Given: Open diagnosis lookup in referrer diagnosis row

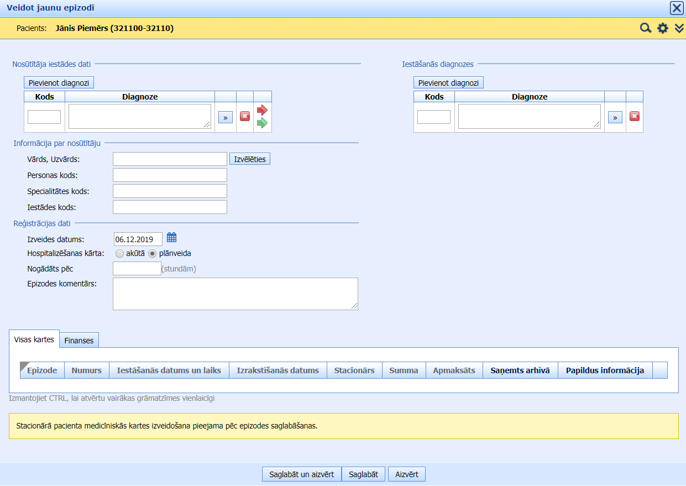Looking at the screenshot, I should [x=225, y=117].
